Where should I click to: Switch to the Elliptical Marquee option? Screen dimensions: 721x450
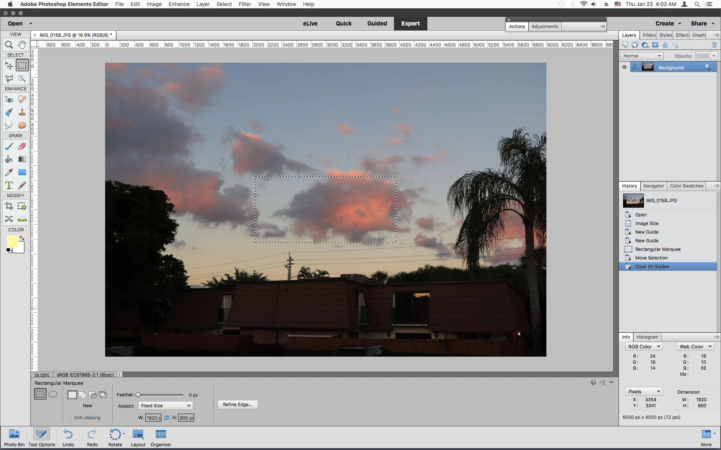[x=53, y=394]
